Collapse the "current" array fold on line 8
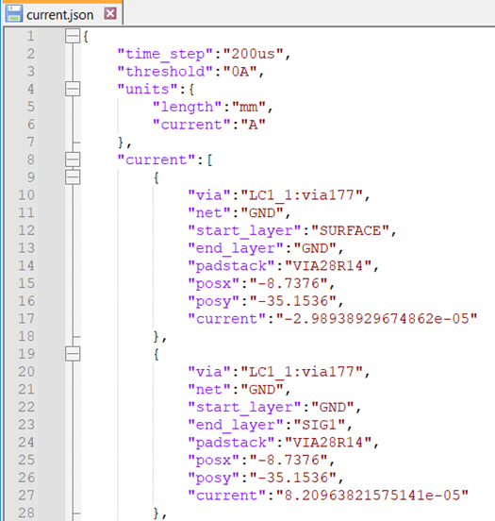 coord(73,160)
